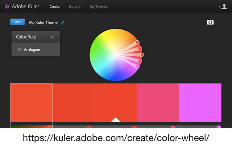This screenshot has width=232, height=148.
Task: Open the camera create-from-image icon
Action: pos(210,22)
